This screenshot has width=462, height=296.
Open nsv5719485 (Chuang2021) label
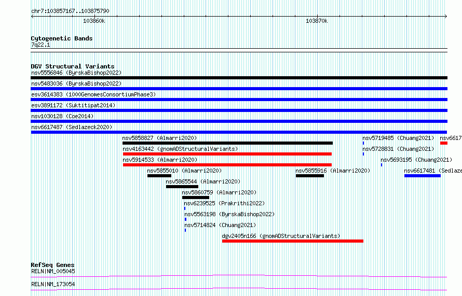tap(398, 138)
